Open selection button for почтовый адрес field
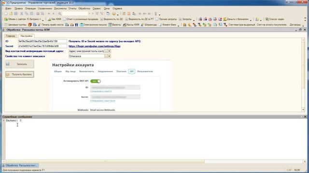The width and height of the screenshot is (309, 173). [x=106, y=51]
